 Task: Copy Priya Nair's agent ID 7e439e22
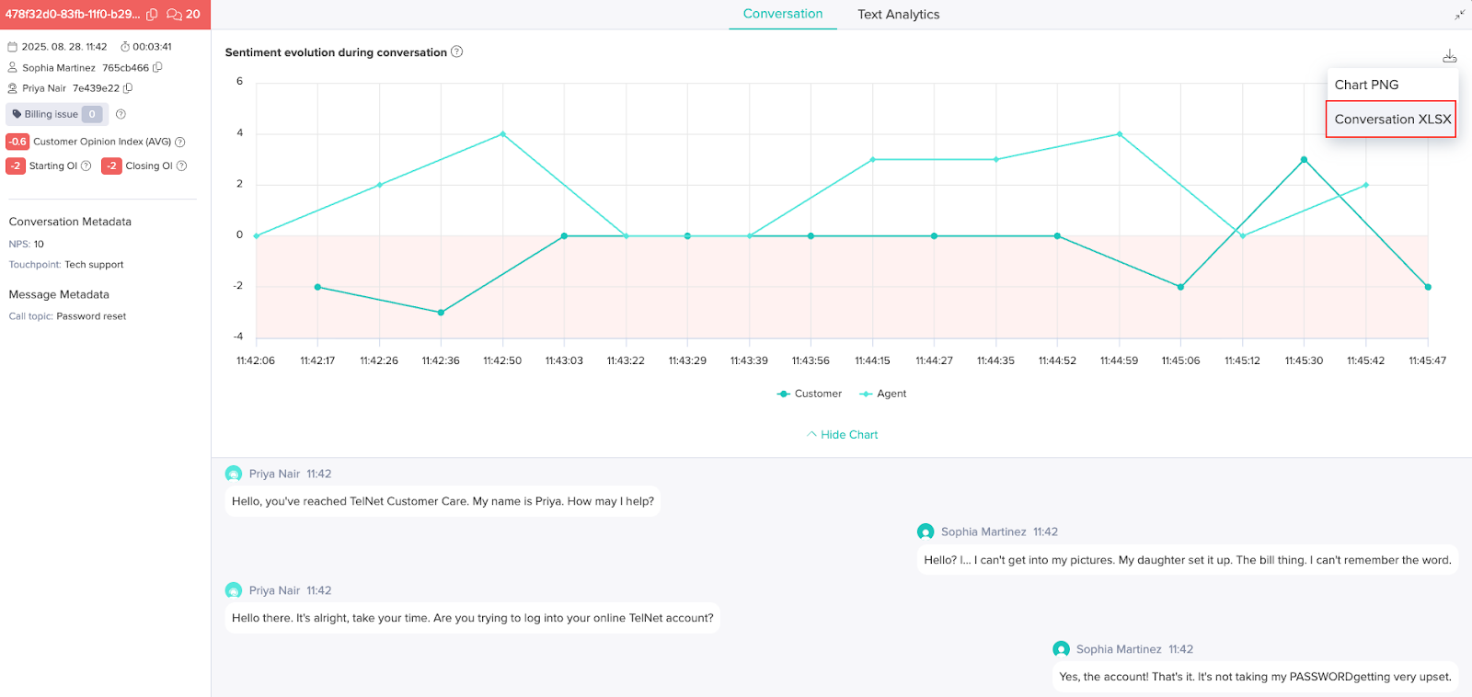[x=128, y=88]
